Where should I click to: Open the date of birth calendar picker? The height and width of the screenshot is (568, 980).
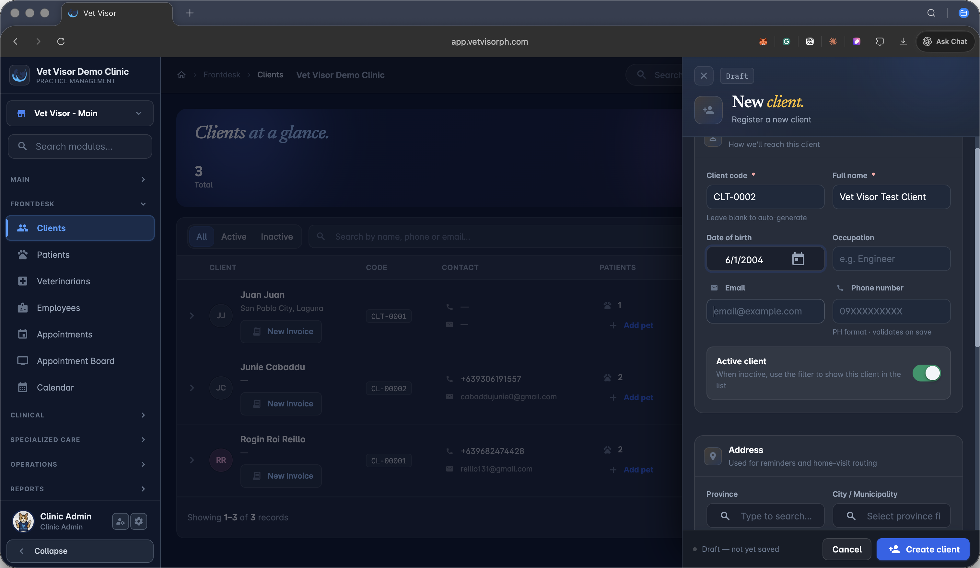point(798,259)
